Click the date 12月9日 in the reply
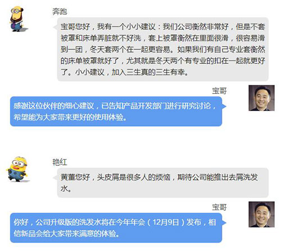 tap(166, 222)
